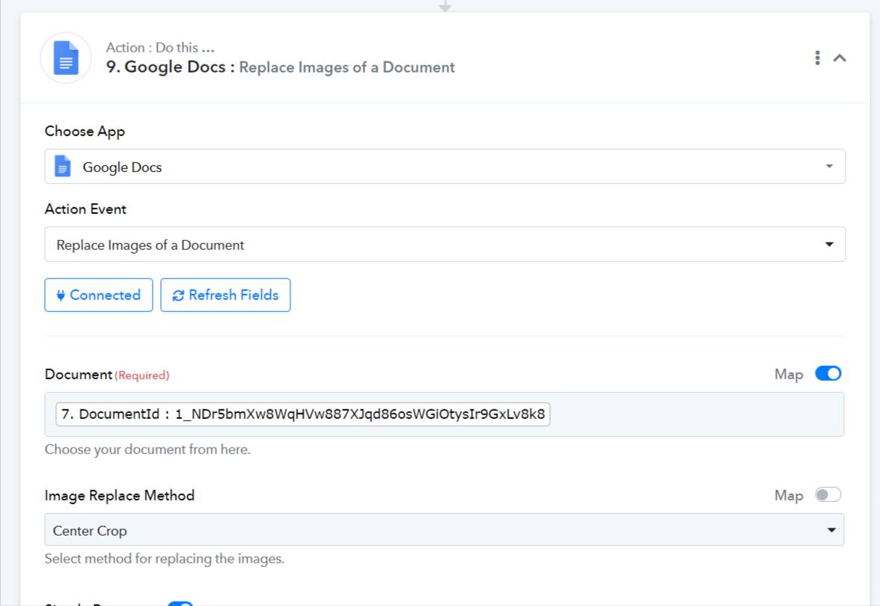Viewport: 880px width, 606px height.
Task: Click Google Docs icon inside Choose App field
Action: [x=62, y=167]
